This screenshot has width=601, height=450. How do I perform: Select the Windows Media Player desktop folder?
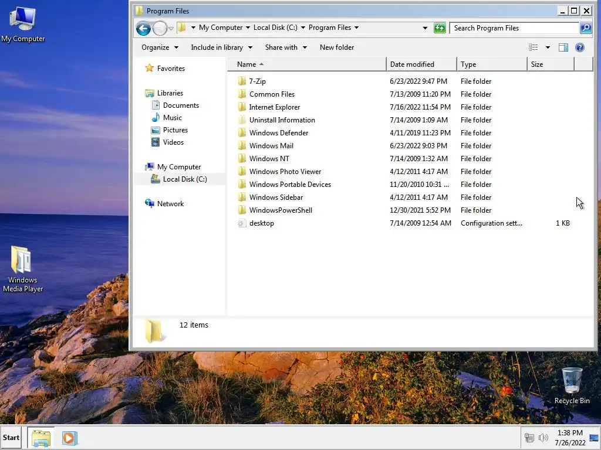(x=23, y=269)
